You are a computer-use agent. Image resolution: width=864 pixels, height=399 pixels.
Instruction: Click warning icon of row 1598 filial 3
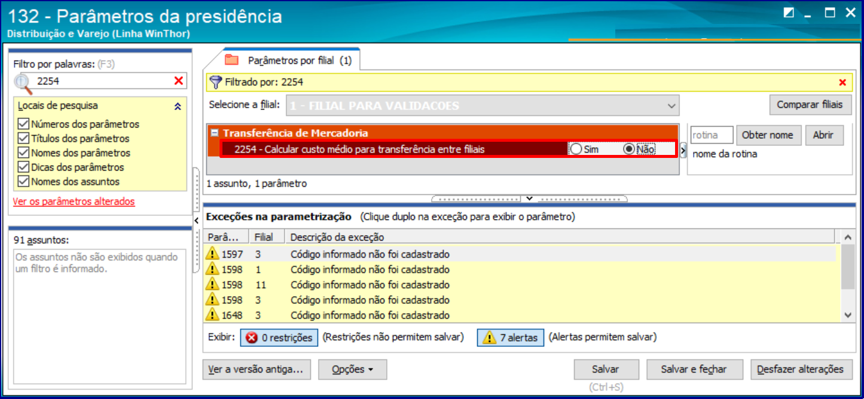tap(212, 300)
